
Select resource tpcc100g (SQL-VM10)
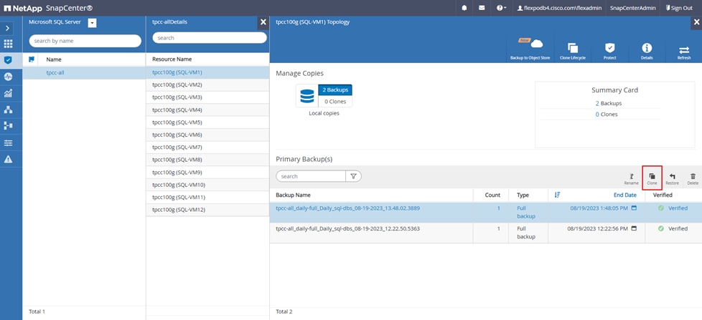tap(207, 185)
